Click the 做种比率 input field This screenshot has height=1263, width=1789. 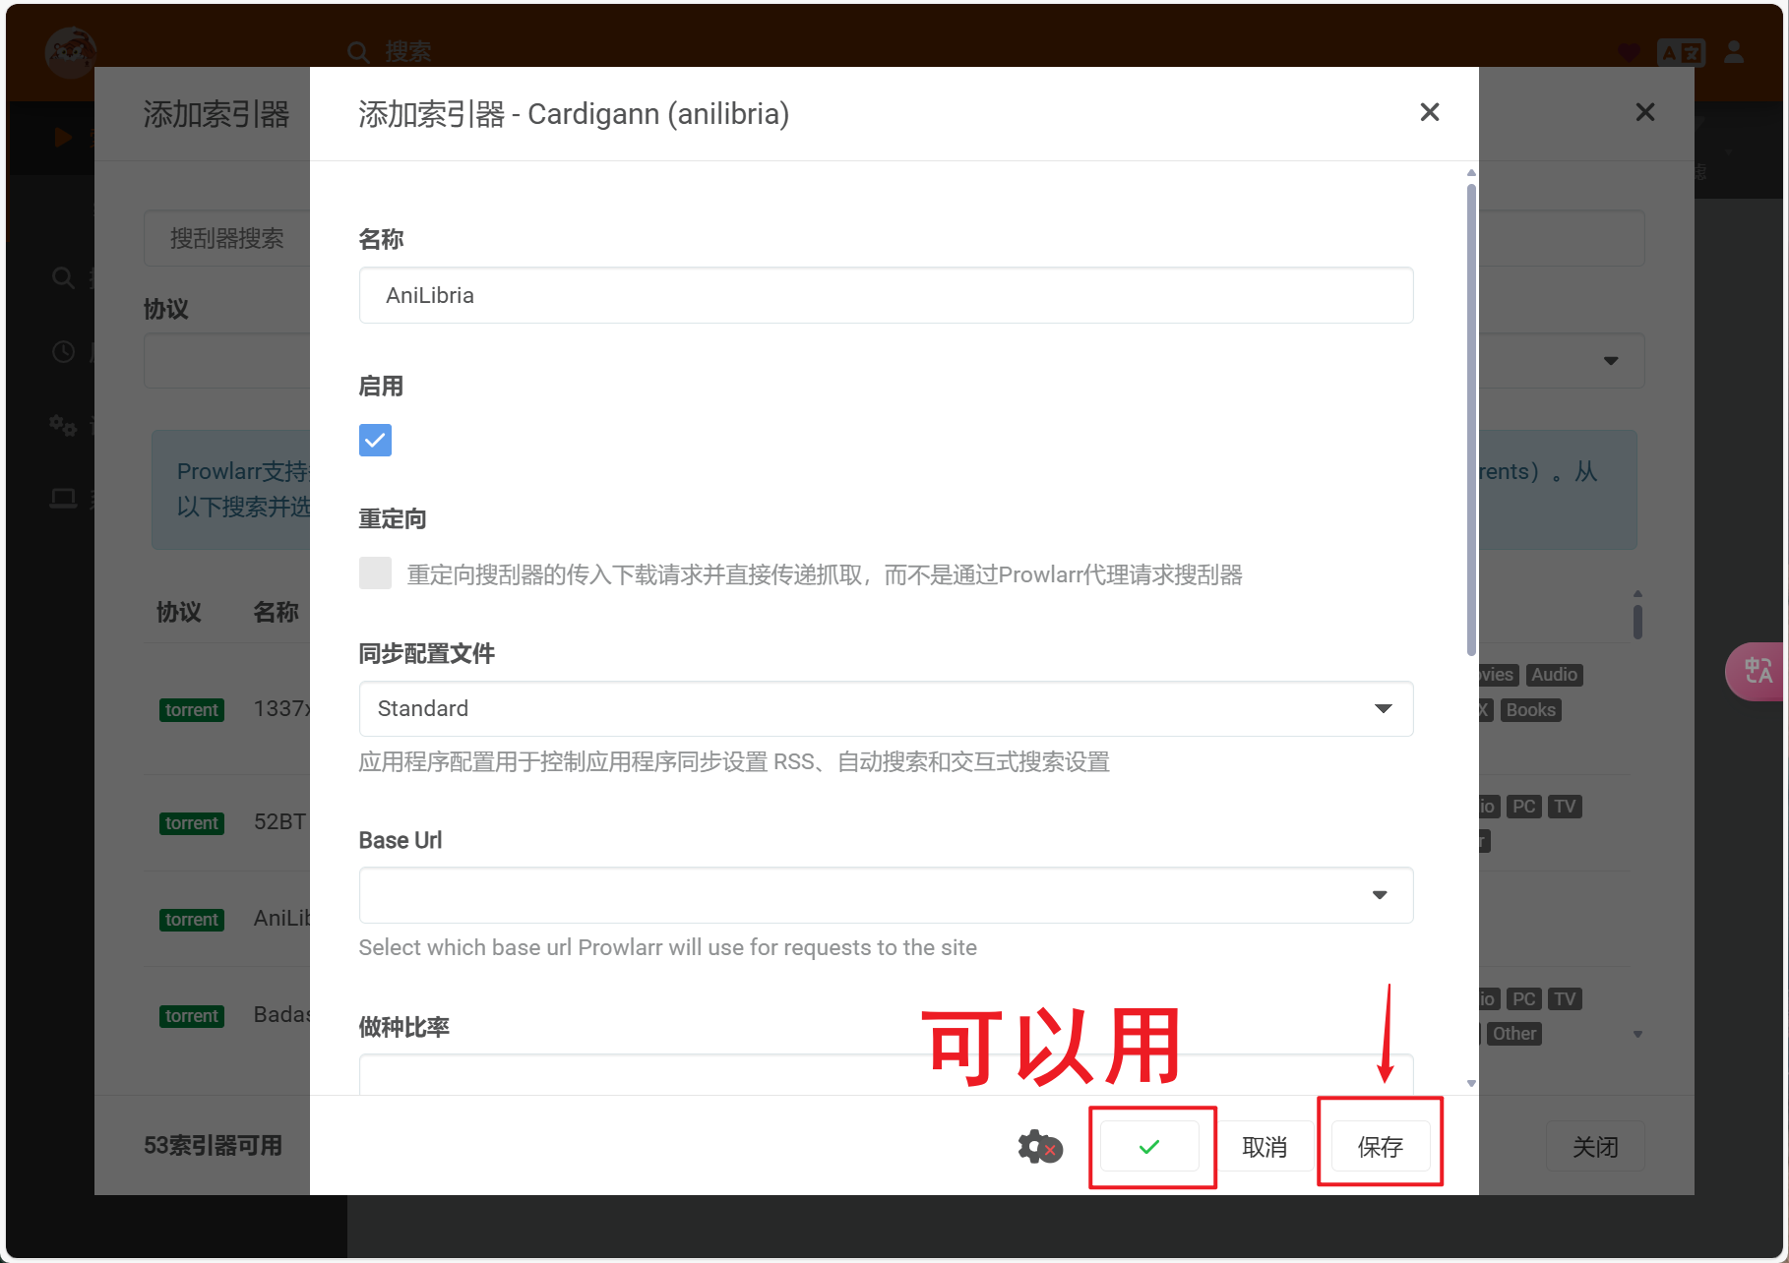pos(886,1075)
